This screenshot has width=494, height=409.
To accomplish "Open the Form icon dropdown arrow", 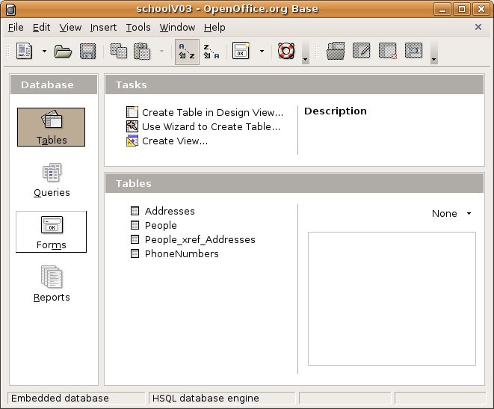I will (x=262, y=51).
